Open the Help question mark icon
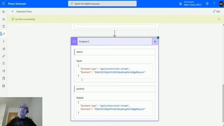 pos(214,3)
